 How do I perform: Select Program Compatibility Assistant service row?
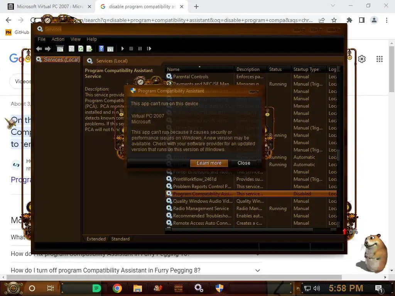tap(251, 194)
